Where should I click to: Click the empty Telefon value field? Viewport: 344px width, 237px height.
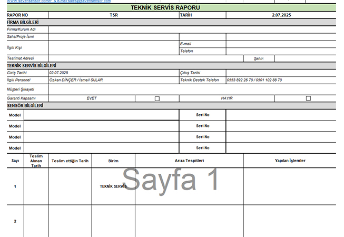[x=281, y=51]
